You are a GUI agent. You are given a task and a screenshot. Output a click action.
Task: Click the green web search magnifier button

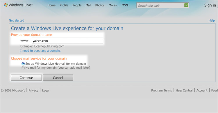pos(186,5)
